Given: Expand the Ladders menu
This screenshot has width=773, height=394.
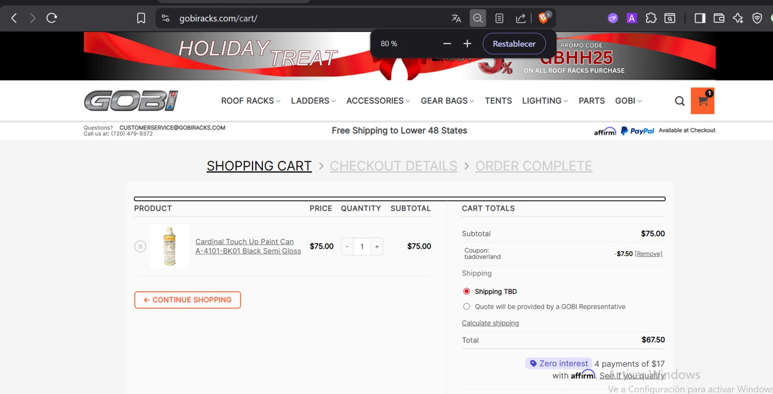Looking at the screenshot, I should tap(313, 101).
